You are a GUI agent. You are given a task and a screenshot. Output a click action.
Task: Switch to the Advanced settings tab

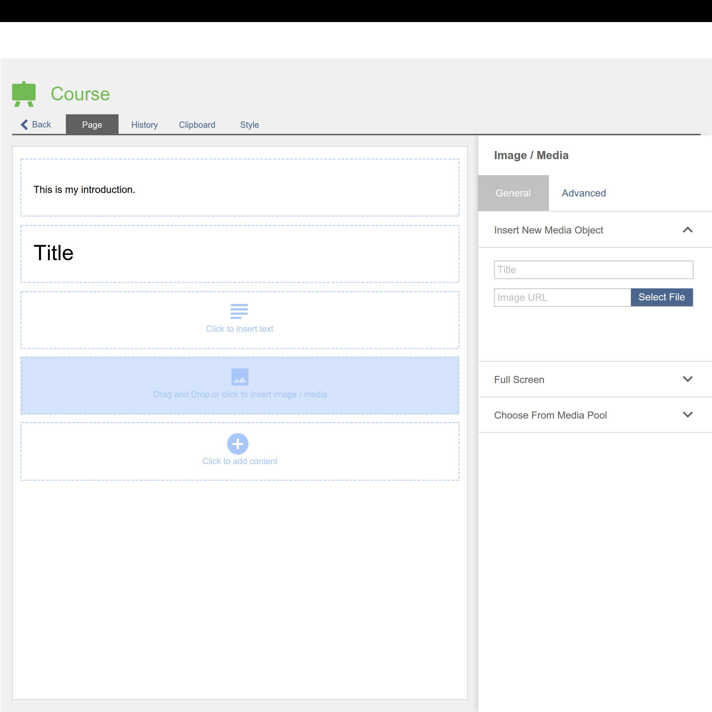click(x=583, y=193)
